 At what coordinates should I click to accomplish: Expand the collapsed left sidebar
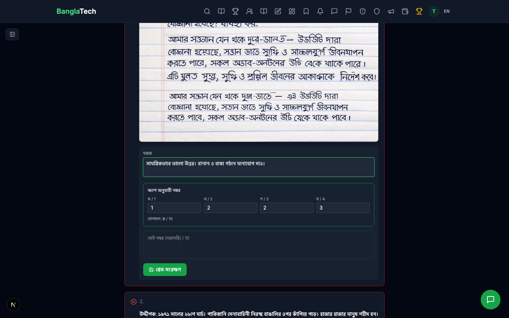pyautogui.click(x=12, y=34)
